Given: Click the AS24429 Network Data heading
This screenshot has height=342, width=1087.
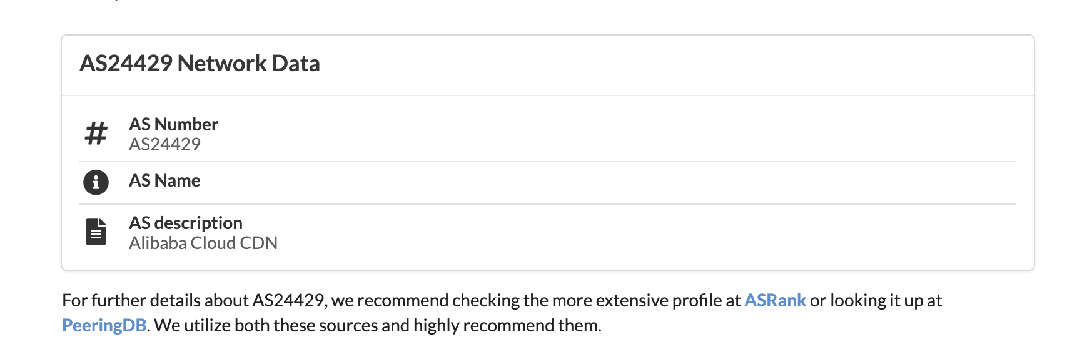Looking at the screenshot, I should pyautogui.click(x=200, y=63).
